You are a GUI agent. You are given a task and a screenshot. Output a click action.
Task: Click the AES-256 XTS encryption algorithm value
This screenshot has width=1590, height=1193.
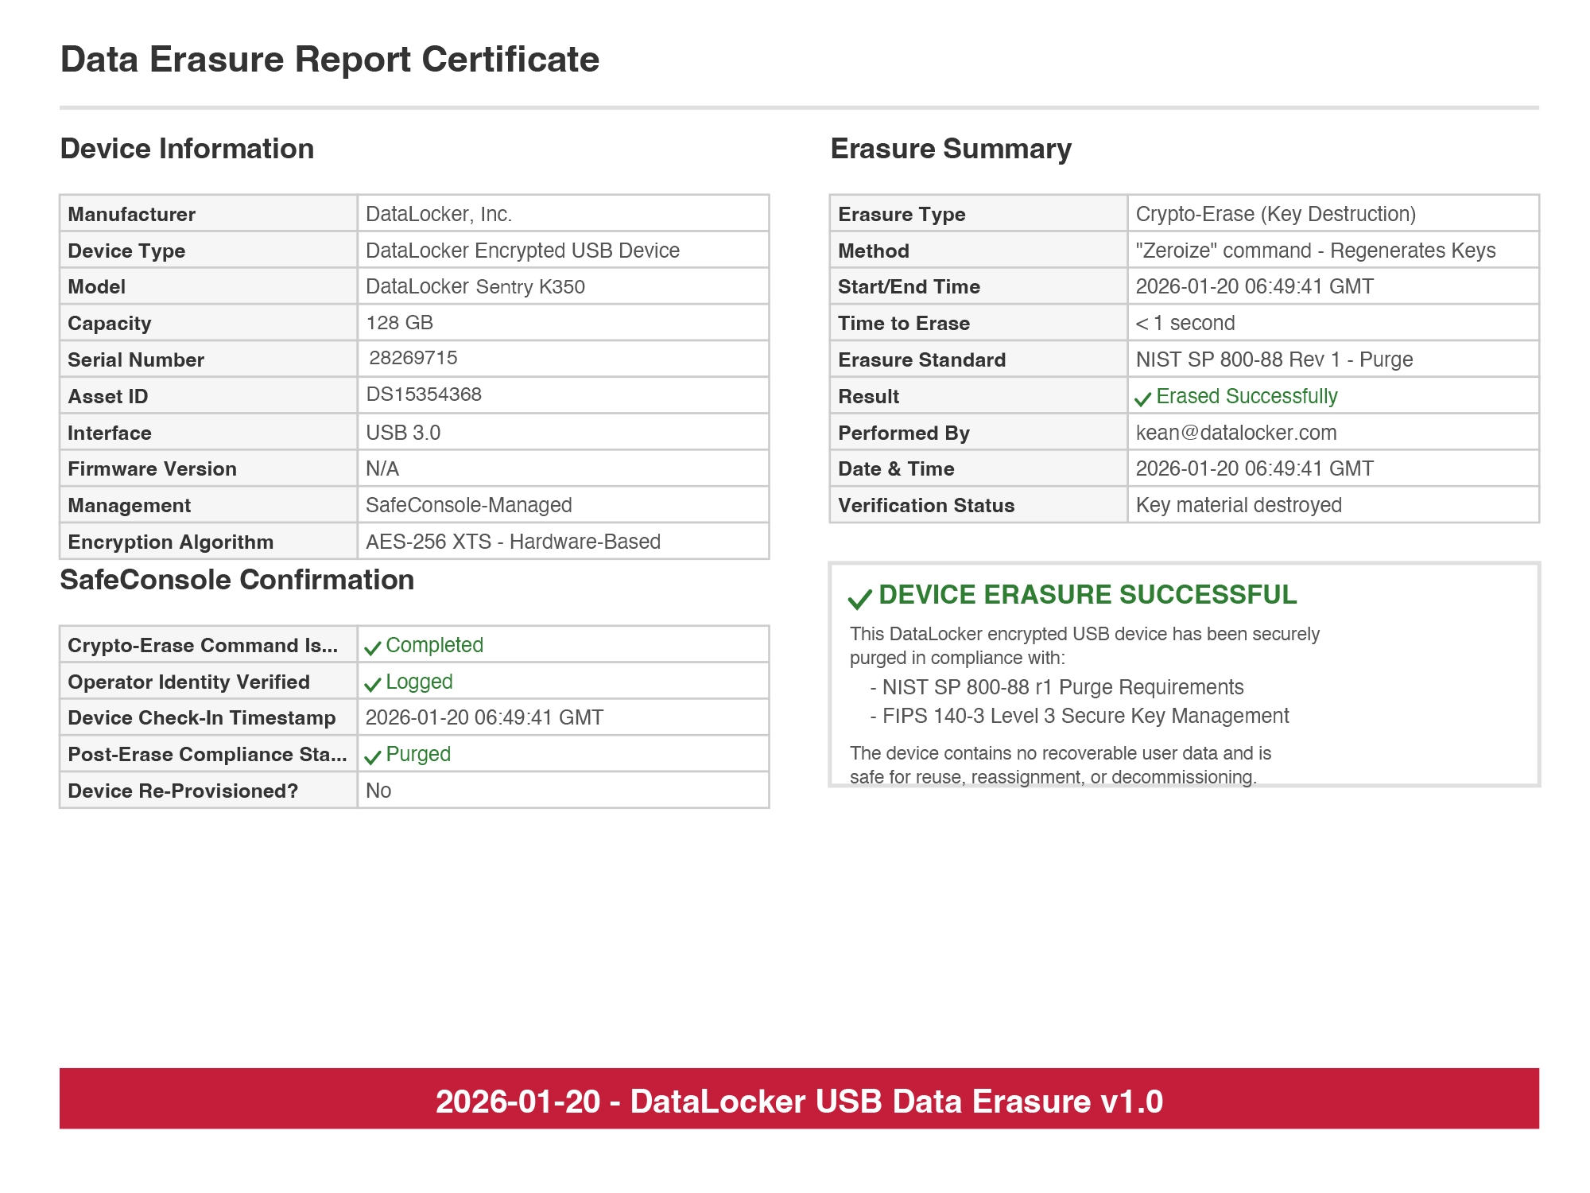(x=513, y=542)
